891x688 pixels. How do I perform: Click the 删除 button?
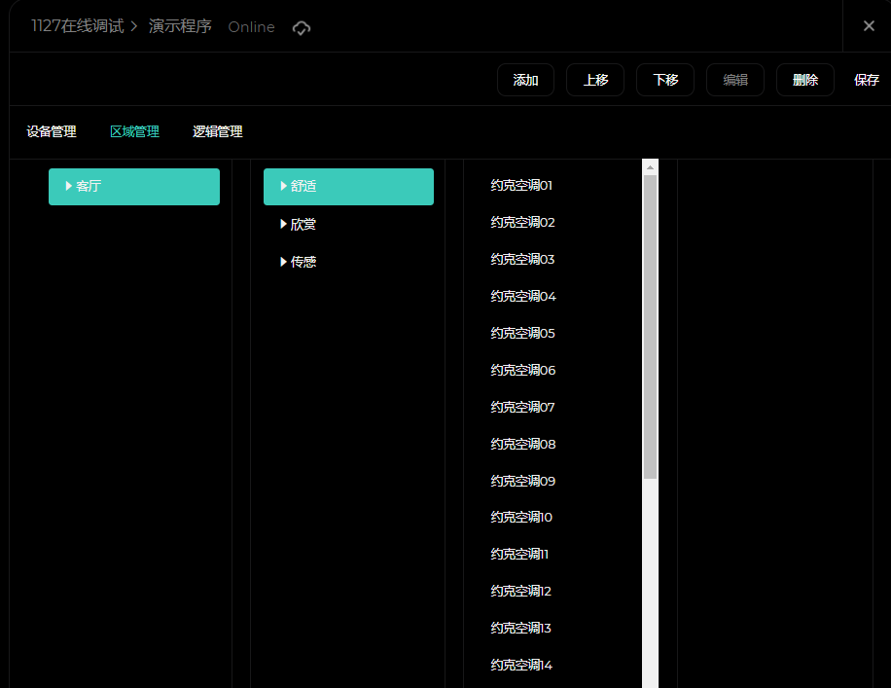(804, 80)
